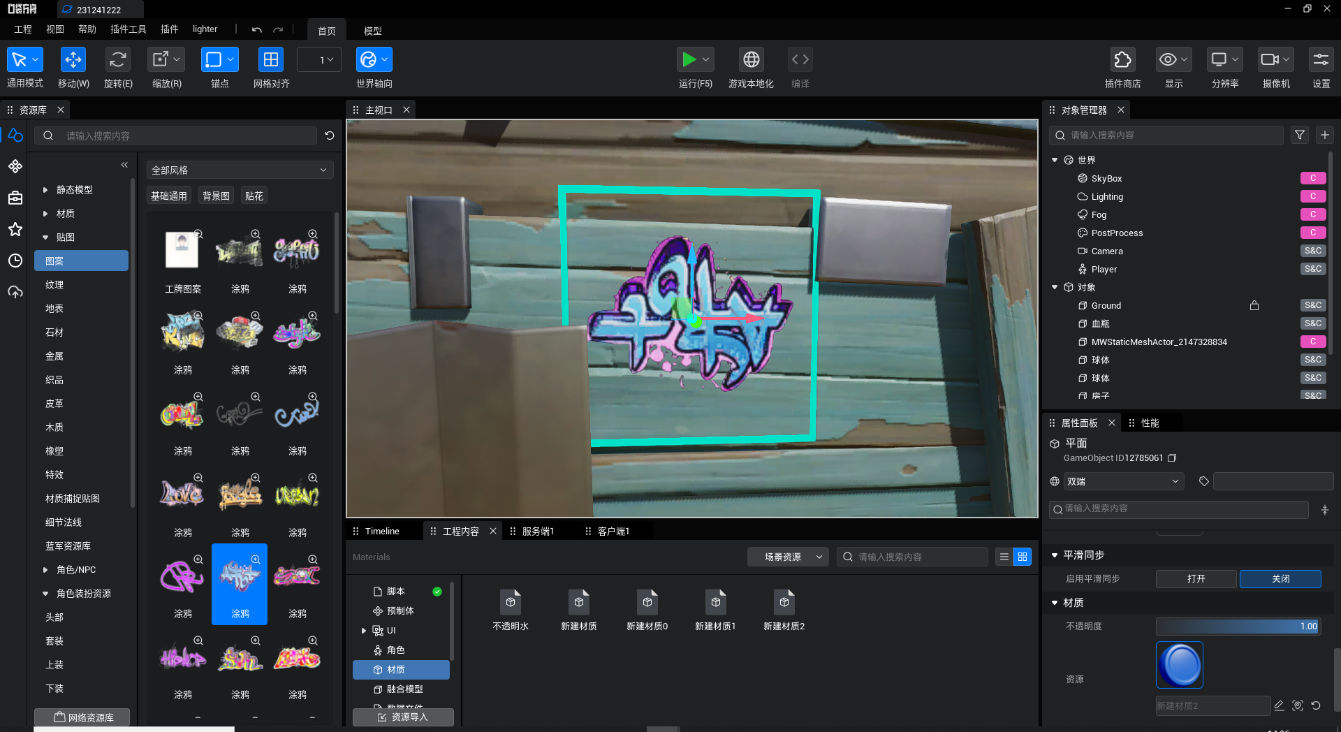Collapse the 平滑同步 section

pyautogui.click(x=1055, y=555)
